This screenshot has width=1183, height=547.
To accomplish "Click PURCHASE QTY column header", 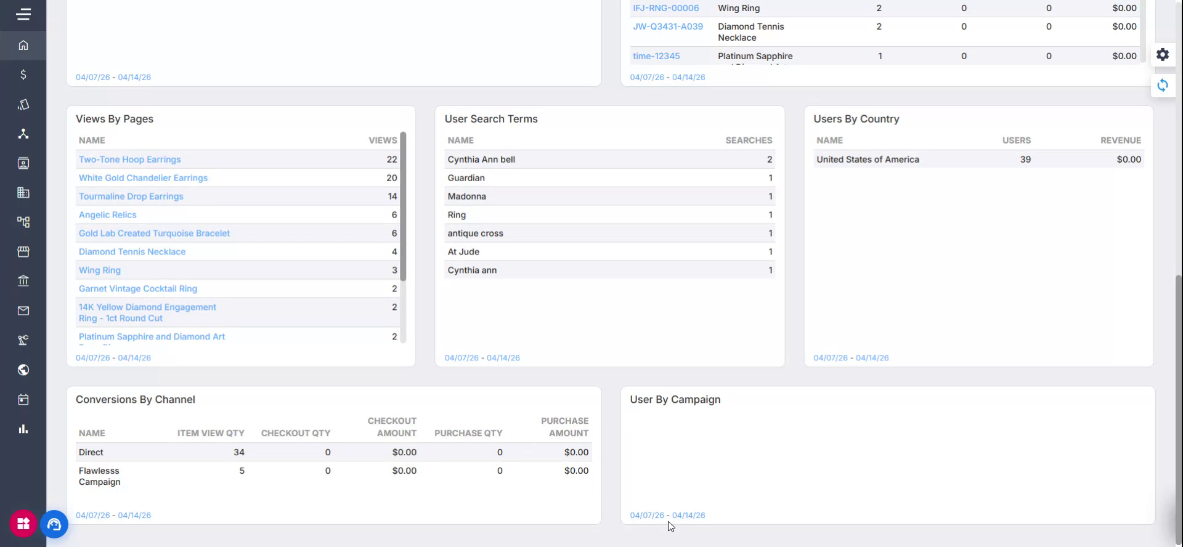I will (468, 433).
